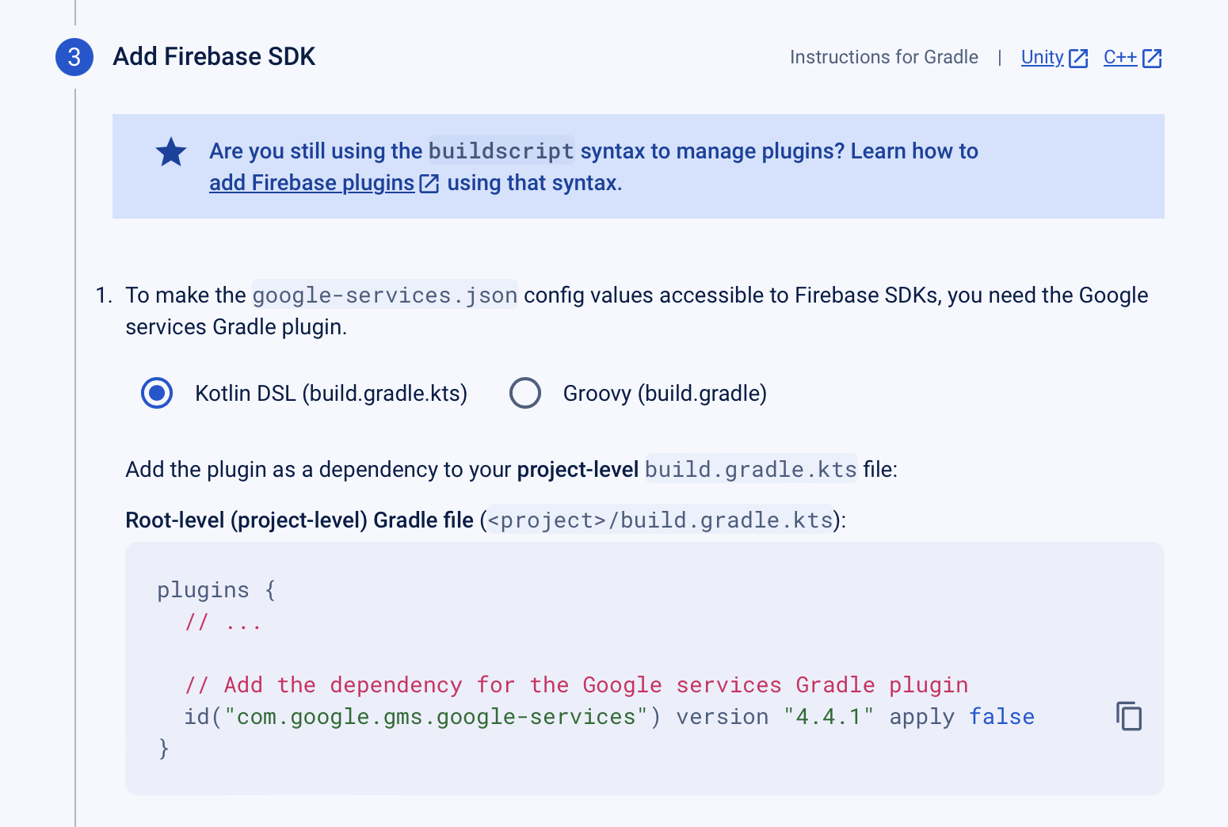Click the external-link icon beside C++
This screenshot has height=827, width=1228.
(1154, 57)
